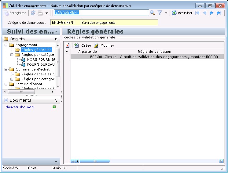Image resolution: width=228 pixels, height=173 pixels.
Task: Select the HORS FOURN.BU tree item
Action: pos(41,59)
